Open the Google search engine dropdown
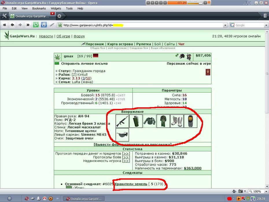This screenshot has height=202, width=269. pyautogui.click(x=266, y=25)
